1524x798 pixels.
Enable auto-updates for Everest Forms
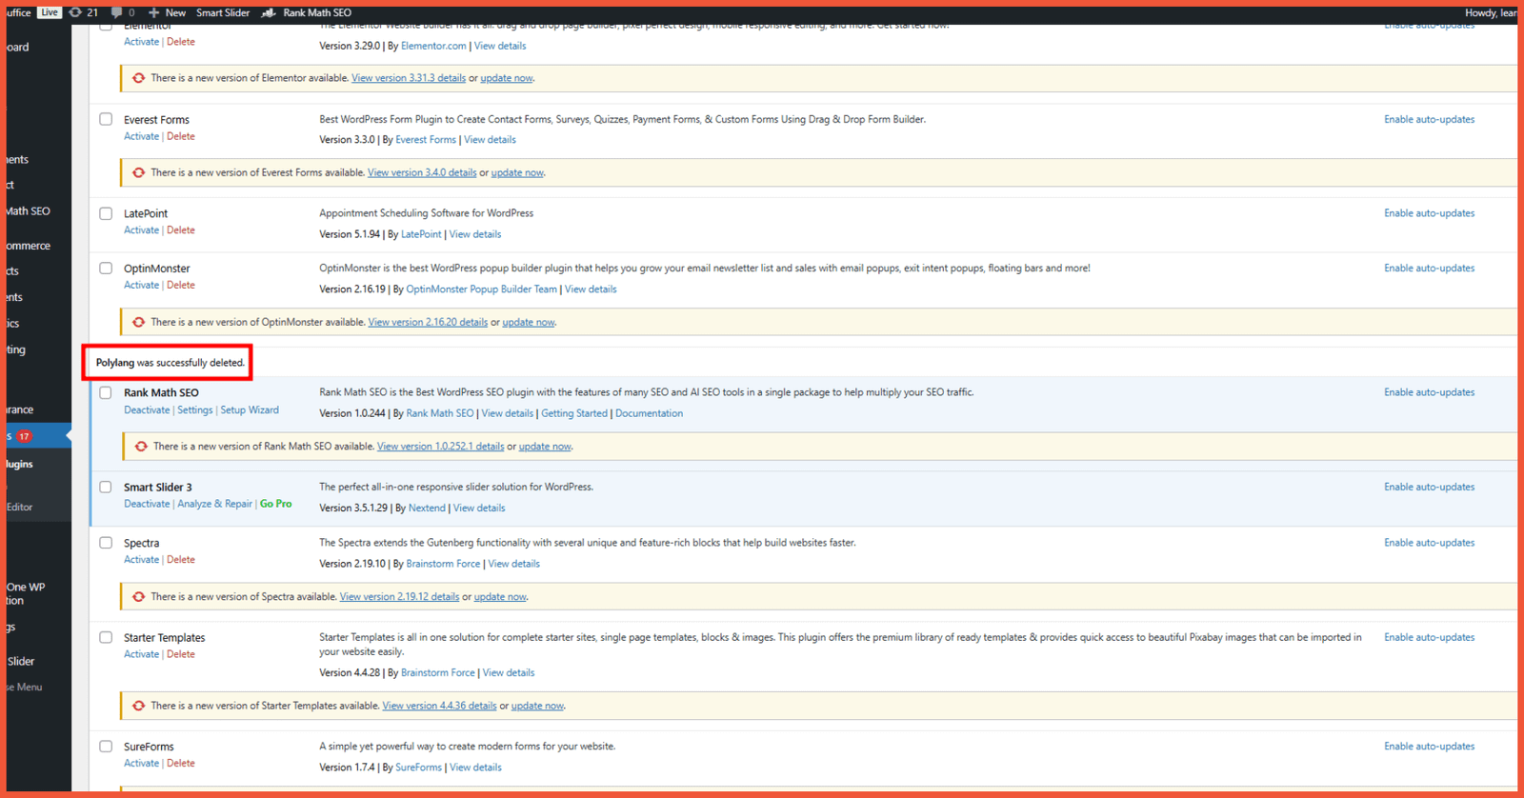point(1429,119)
